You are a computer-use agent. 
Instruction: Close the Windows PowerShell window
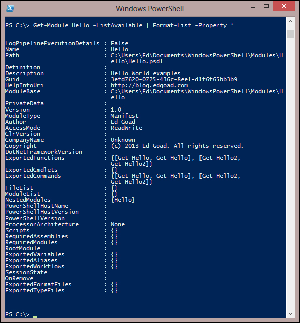284,6
